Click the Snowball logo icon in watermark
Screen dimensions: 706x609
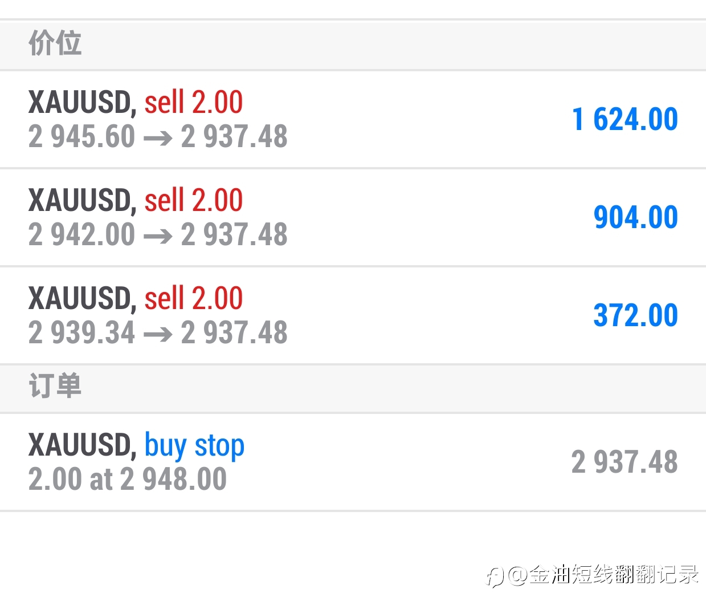495,576
